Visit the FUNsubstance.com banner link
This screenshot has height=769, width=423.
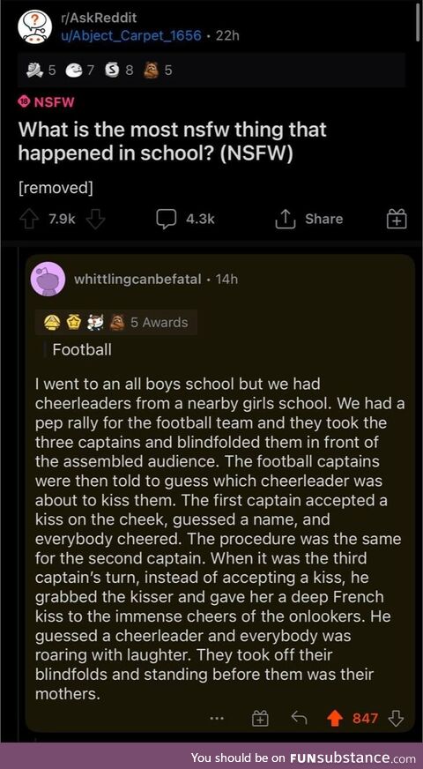point(303,757)
